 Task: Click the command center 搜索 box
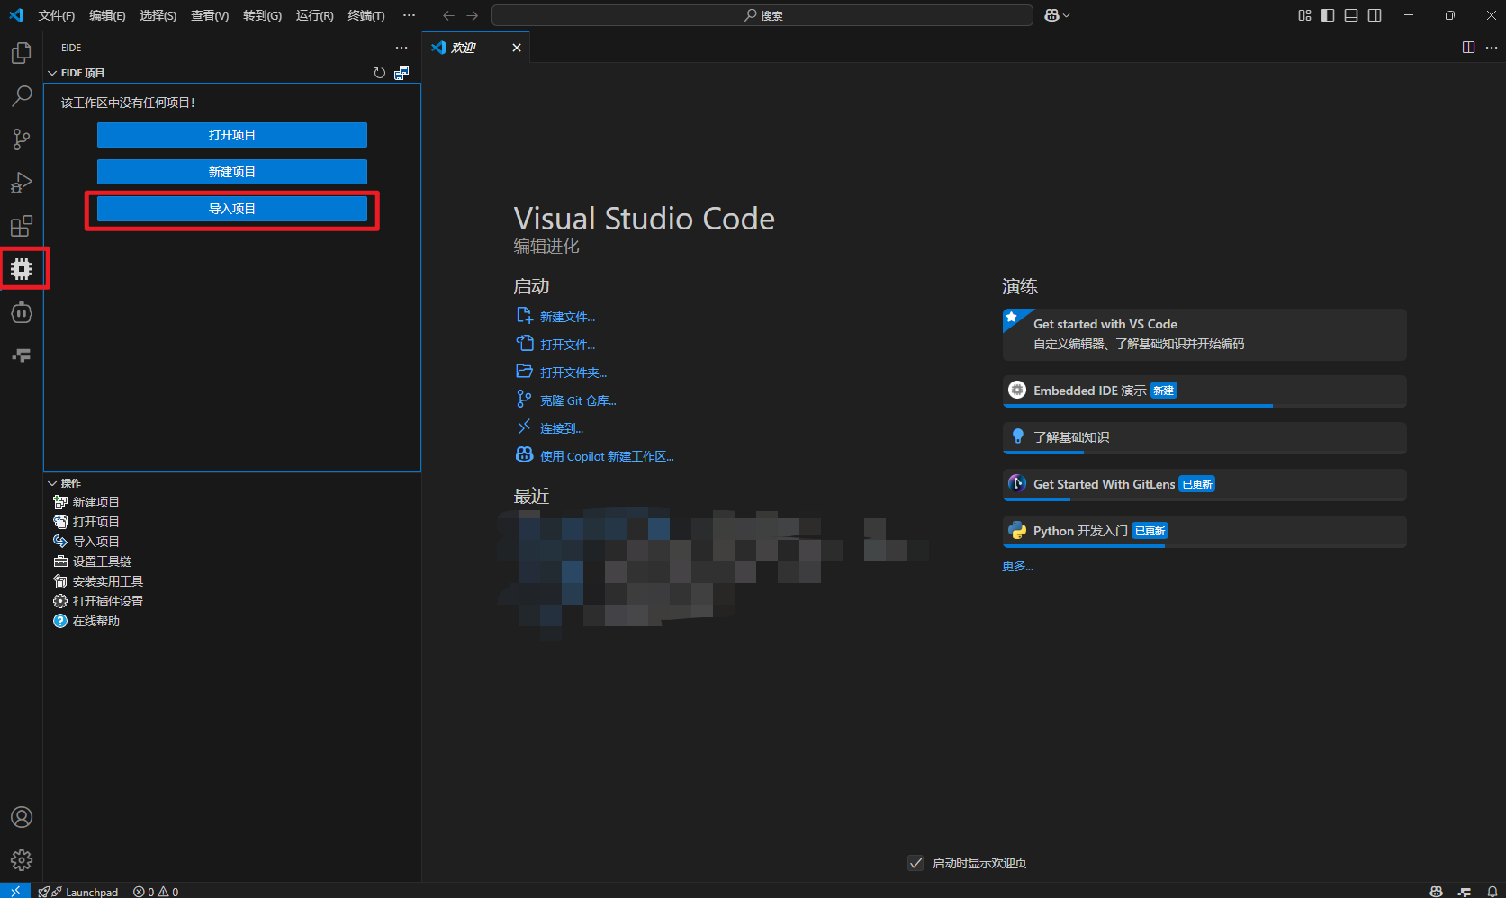[x=762, y=15]
